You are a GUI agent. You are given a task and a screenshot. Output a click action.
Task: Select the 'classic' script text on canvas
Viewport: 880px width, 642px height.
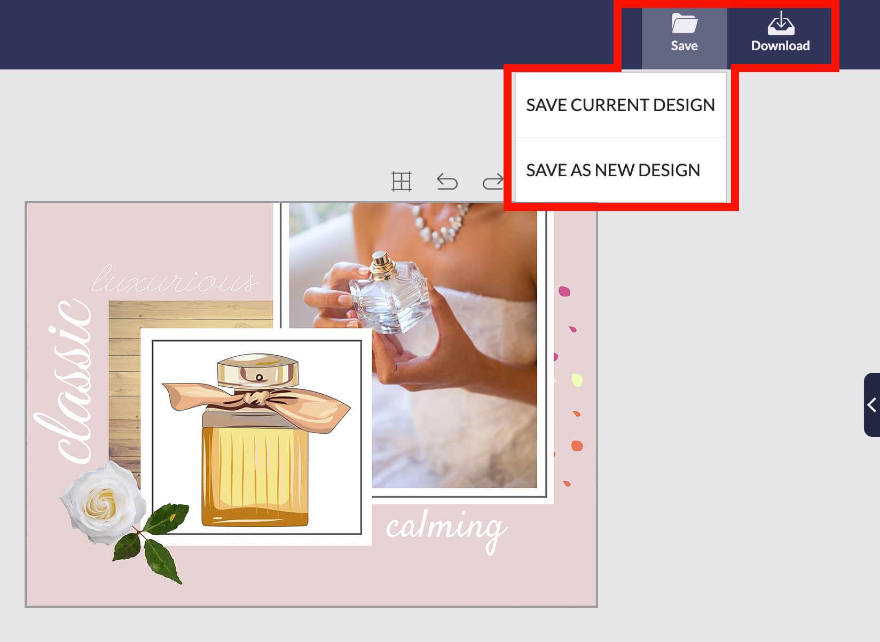click(64, 381)
